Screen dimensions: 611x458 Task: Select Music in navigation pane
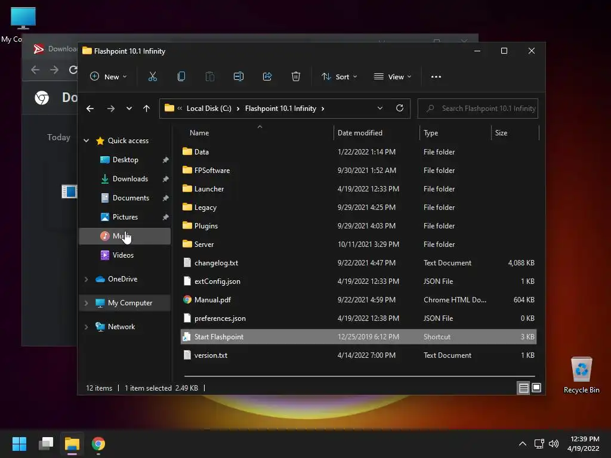[125, 236]
